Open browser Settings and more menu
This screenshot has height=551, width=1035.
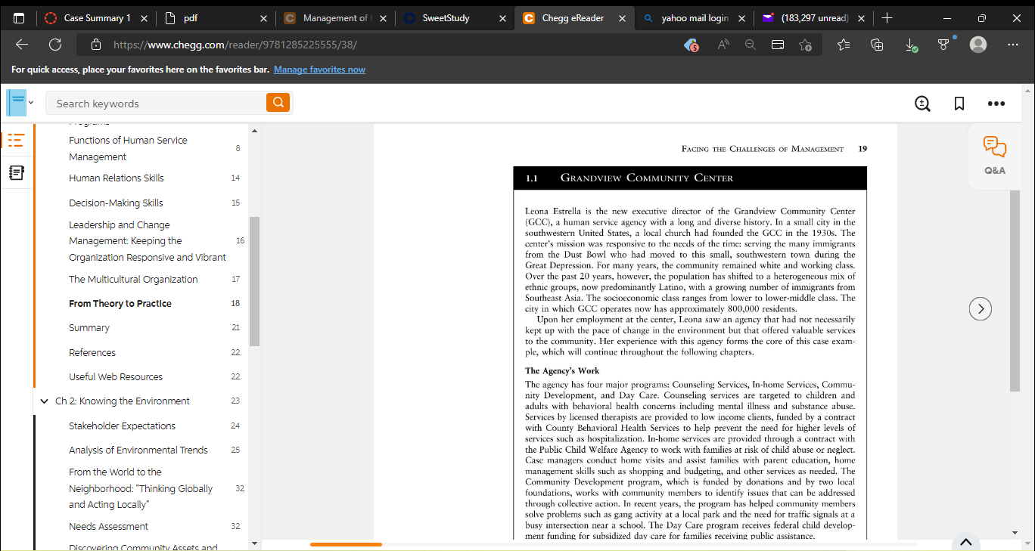pyautogui.click(x=1013, y=45)
